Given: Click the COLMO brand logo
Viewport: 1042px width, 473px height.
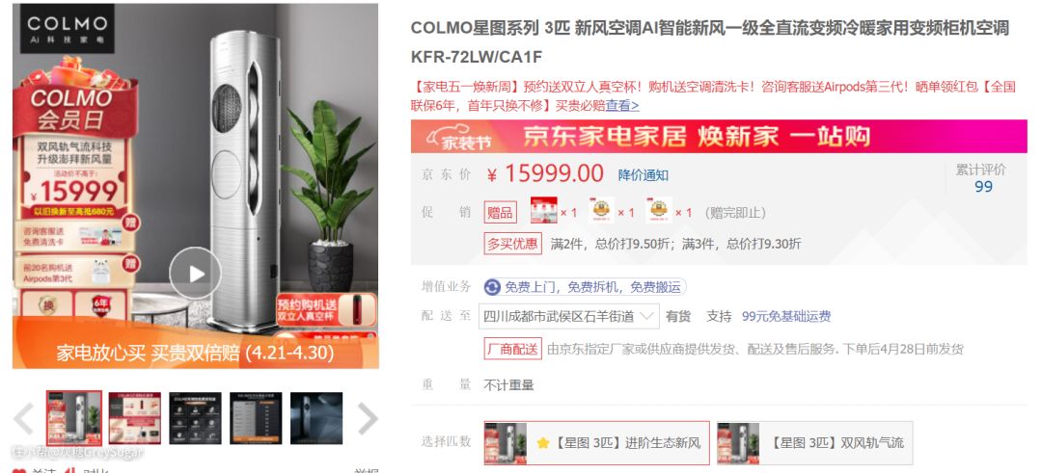Looking at the screenshot, I should 67,29.
